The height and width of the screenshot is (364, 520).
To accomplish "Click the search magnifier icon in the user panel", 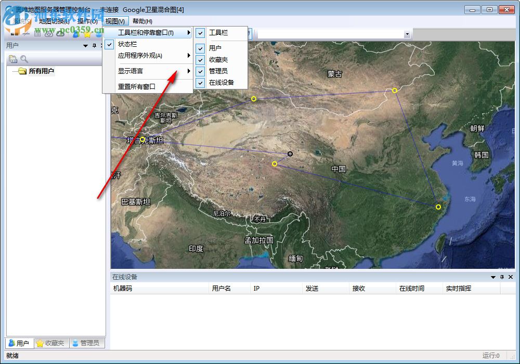I will click(23, 59).
